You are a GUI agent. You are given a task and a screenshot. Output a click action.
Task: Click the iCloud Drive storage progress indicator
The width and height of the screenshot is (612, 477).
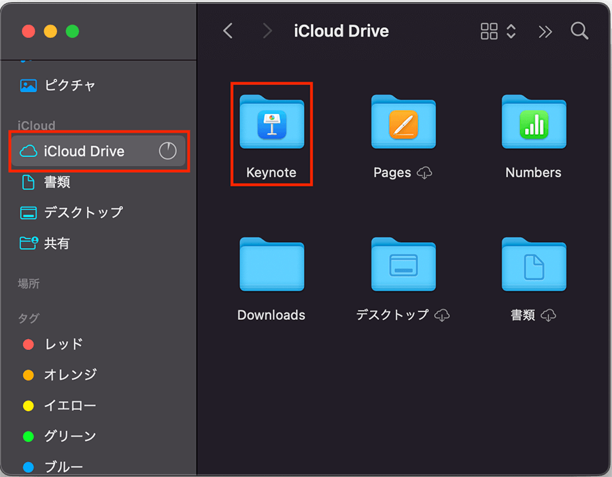pos(167,151)
